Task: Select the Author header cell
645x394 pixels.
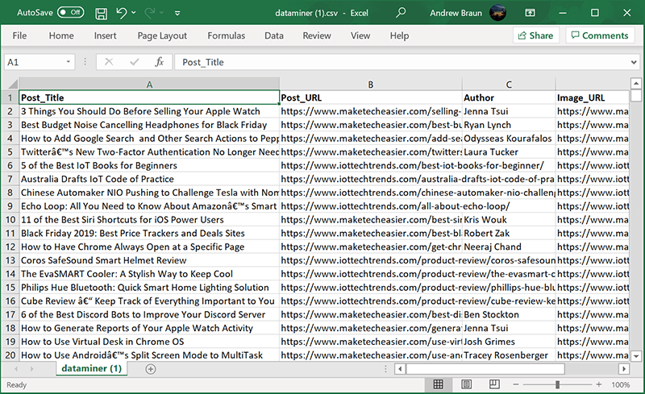Action: coord(509,97)
